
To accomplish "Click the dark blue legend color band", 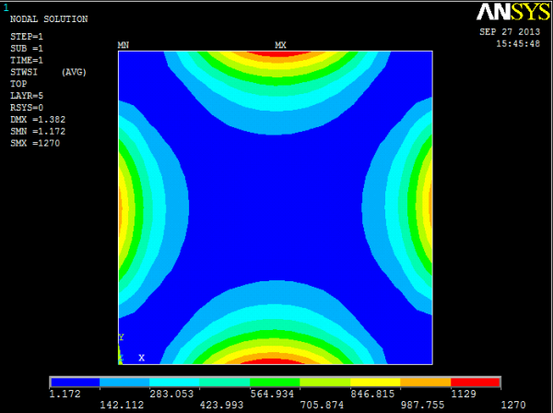I will [76, 383].
